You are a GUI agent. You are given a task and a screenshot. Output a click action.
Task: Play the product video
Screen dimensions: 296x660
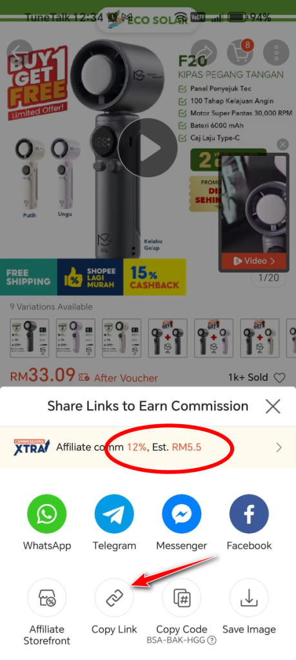[148, 148]
